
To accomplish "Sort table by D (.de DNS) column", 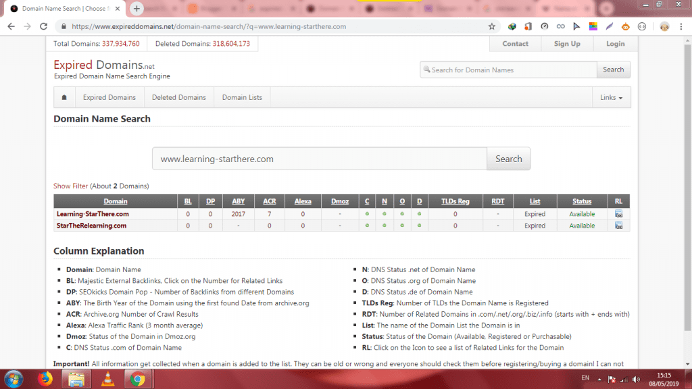I will (419, 201).
